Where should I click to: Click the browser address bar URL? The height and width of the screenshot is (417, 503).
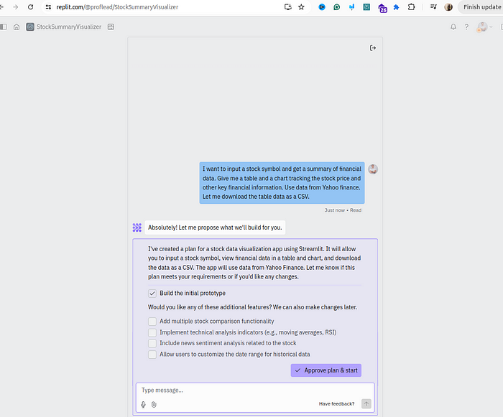point(117,6)
